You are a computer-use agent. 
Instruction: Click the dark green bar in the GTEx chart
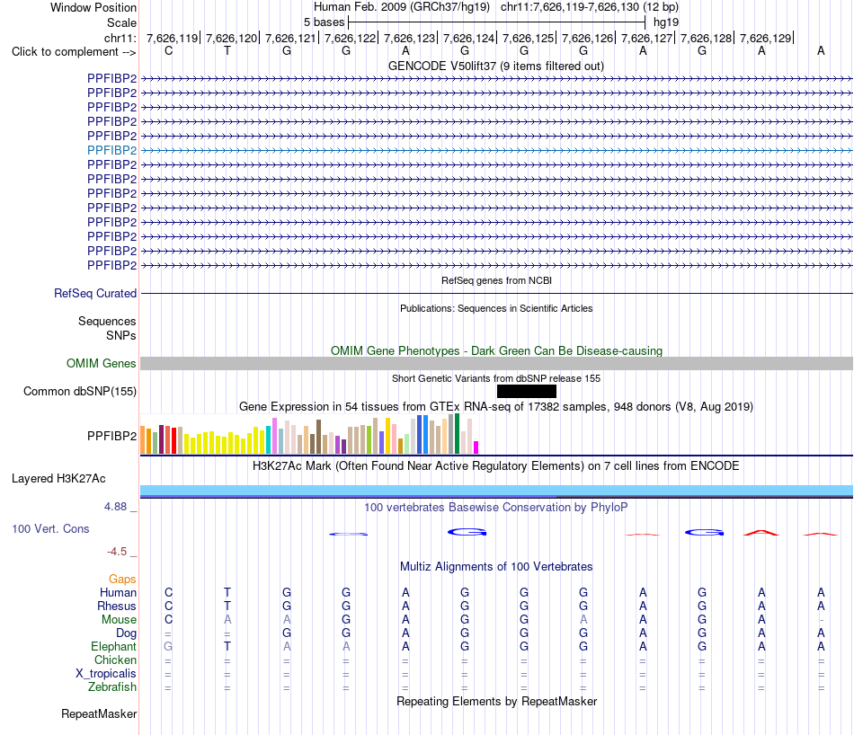(457, 434)
